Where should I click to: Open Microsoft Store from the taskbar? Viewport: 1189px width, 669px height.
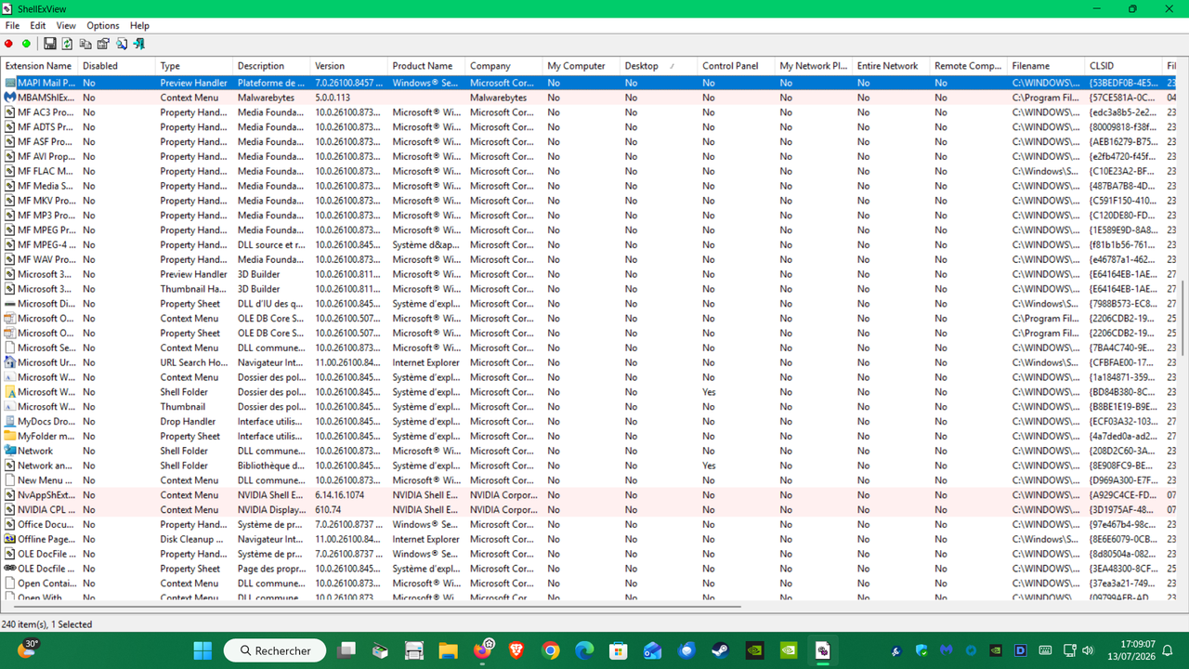619,650
